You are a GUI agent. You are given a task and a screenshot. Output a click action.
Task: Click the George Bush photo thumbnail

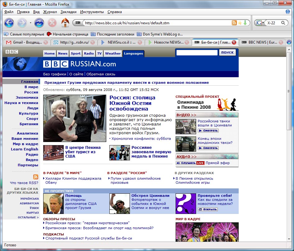pyautogui.click(x=53, y=204)
